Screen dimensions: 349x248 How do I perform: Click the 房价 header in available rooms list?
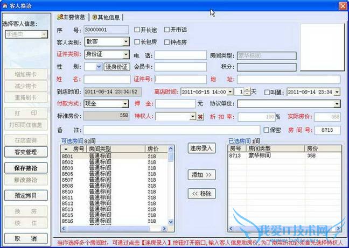[x=156, y=148]
